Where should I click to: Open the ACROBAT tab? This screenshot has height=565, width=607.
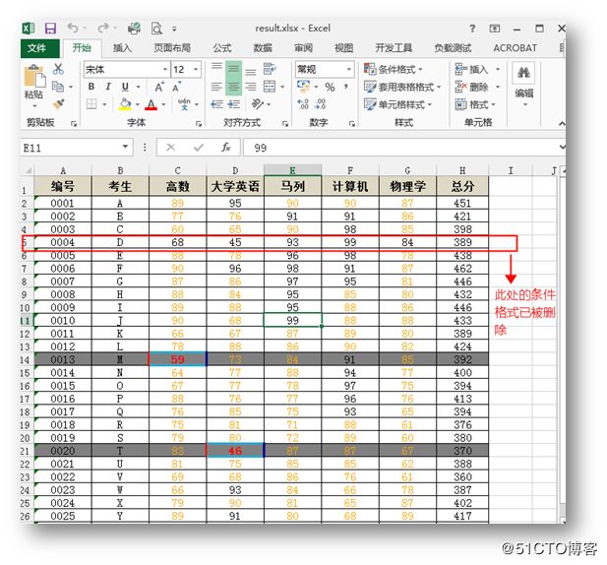click(515, 48)
